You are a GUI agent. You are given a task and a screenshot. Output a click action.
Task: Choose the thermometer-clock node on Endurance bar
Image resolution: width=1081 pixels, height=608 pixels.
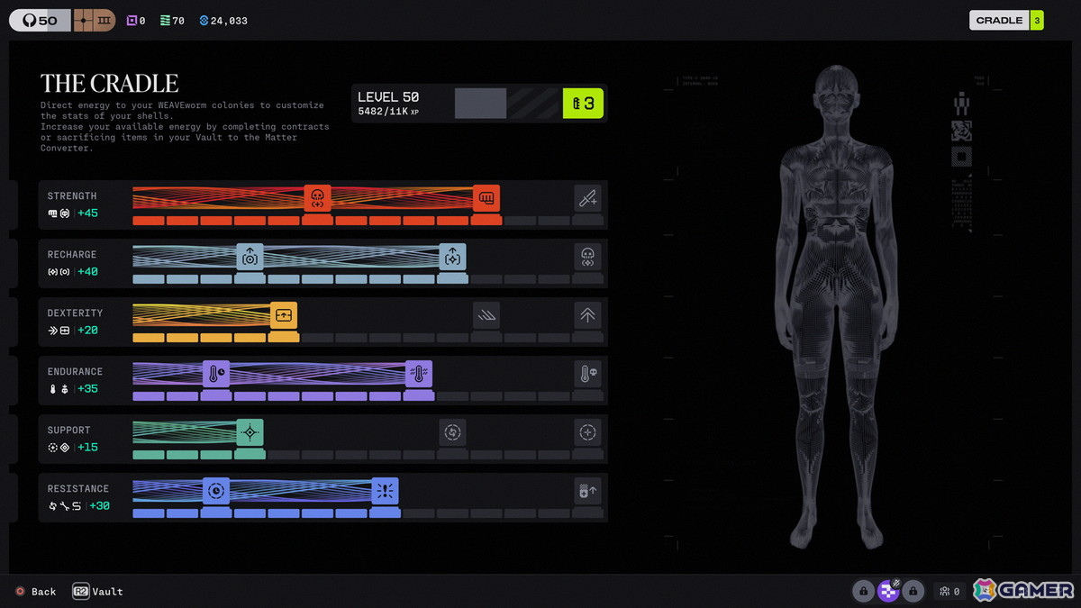click(216, 374)
